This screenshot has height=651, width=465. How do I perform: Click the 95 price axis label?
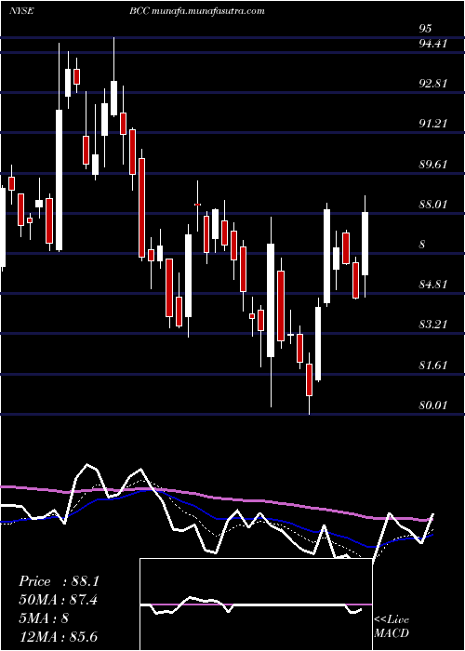425,28
